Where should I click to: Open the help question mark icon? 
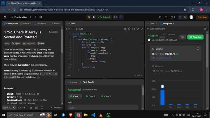click(x=42, y=108)
